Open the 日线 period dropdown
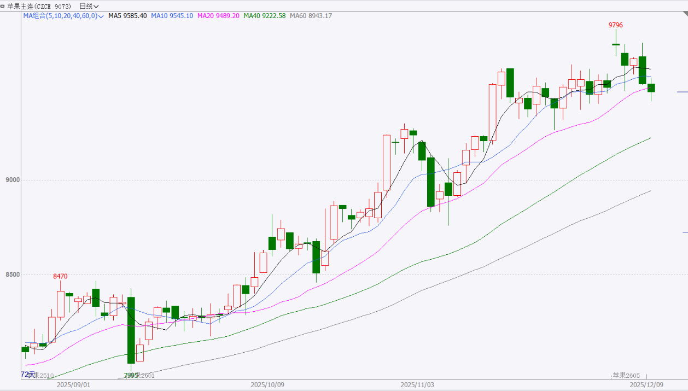 pyautogui.click(x=89, y=6)
